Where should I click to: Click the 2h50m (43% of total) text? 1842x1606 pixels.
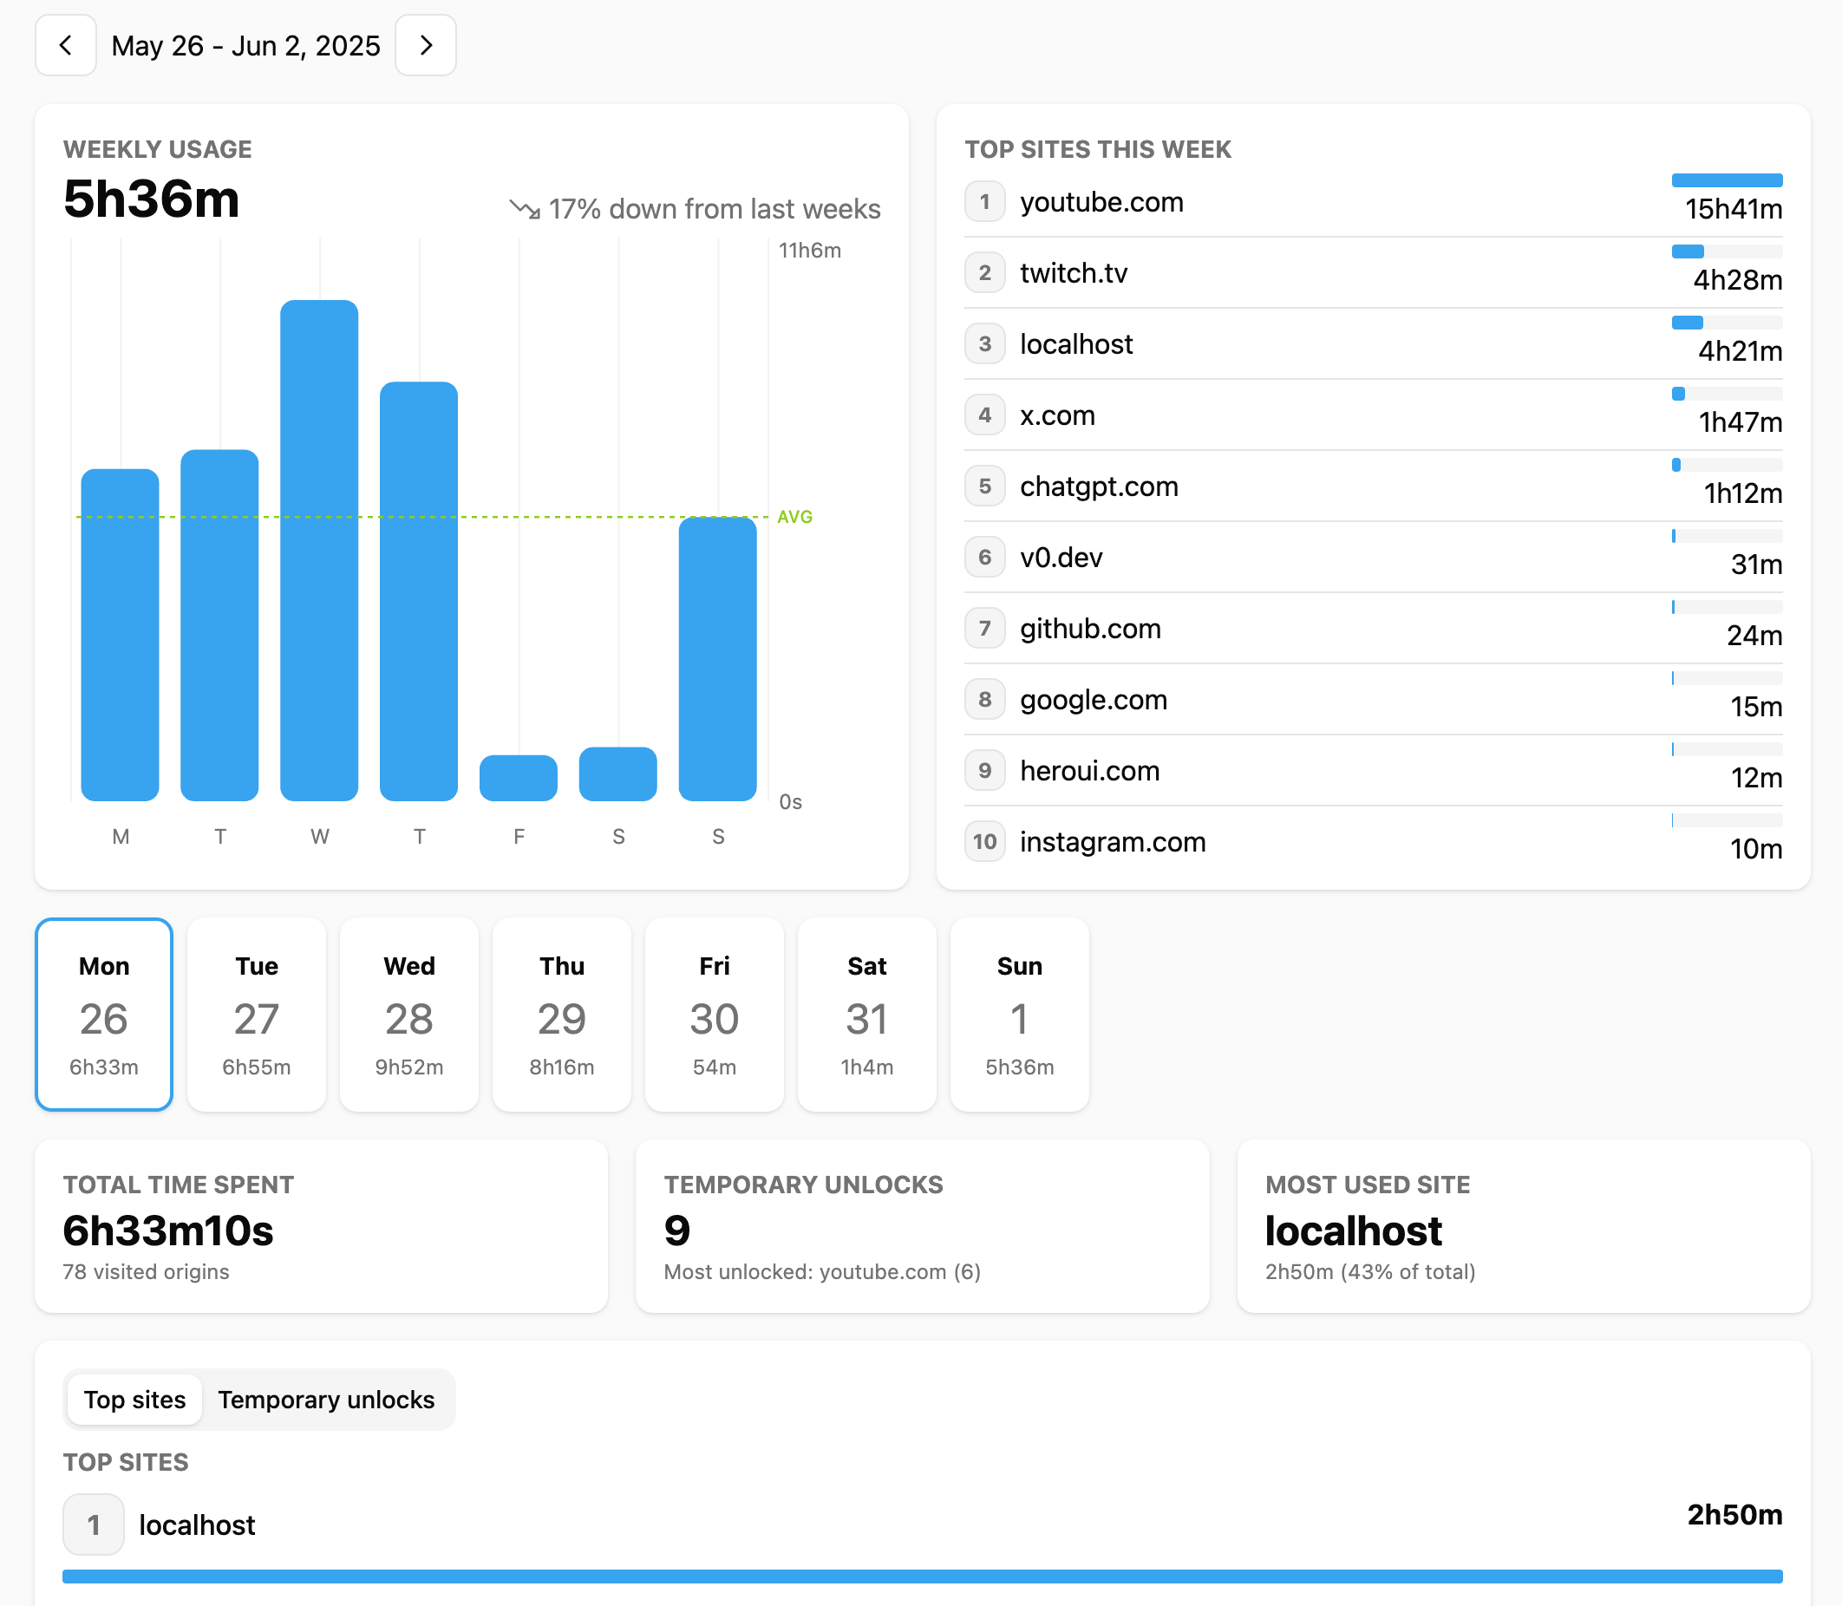click(x=1370, y=1272)
